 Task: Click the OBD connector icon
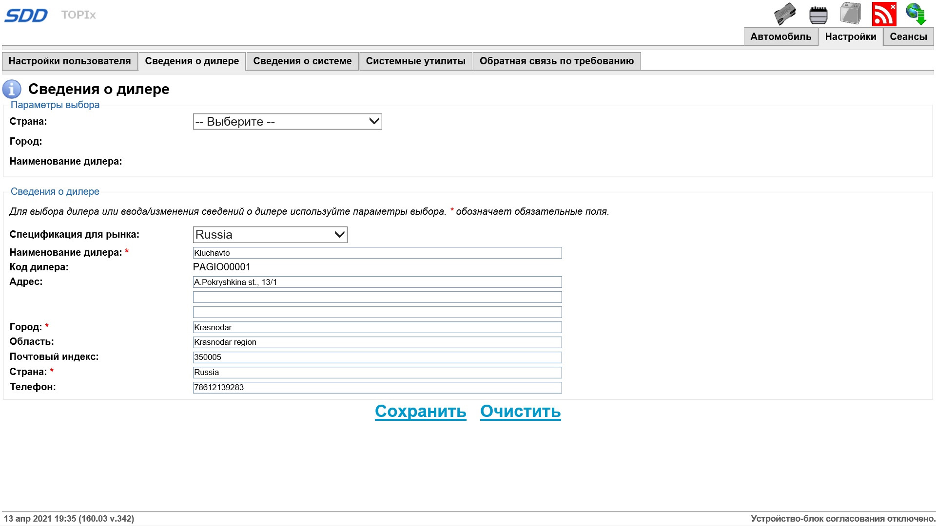click(818, 15)
